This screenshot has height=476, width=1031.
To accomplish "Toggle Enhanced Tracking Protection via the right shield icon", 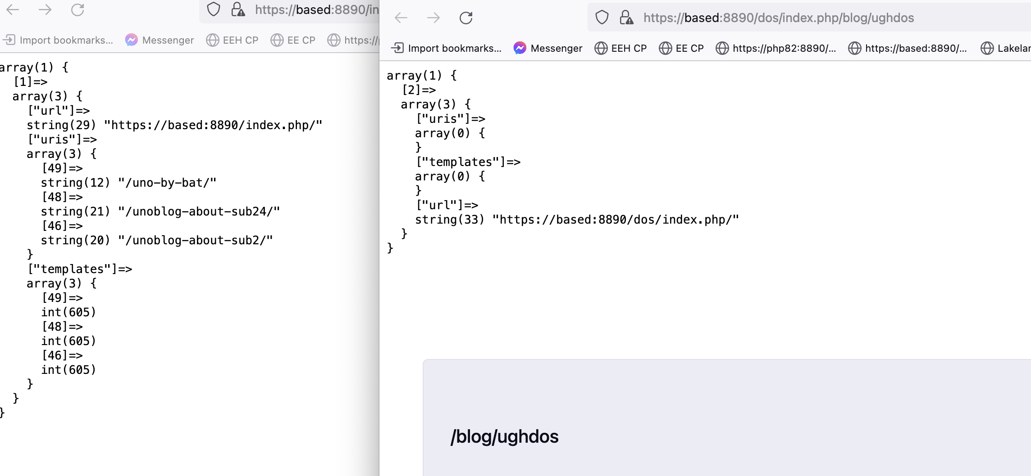I will point(602,18).
